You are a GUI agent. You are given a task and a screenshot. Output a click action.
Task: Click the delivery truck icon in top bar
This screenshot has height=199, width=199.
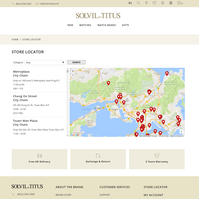click(130, 3)
